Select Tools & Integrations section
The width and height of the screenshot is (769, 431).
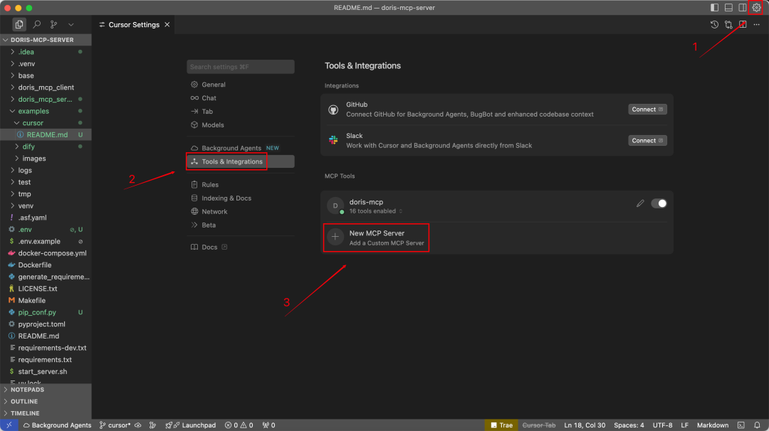(x=241, y=161)
